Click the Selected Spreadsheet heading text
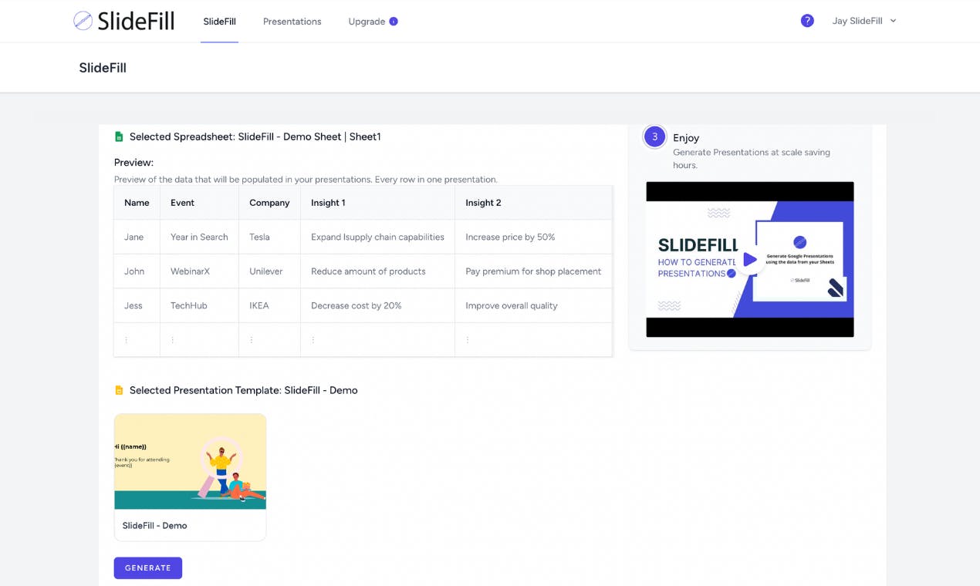 255,136
